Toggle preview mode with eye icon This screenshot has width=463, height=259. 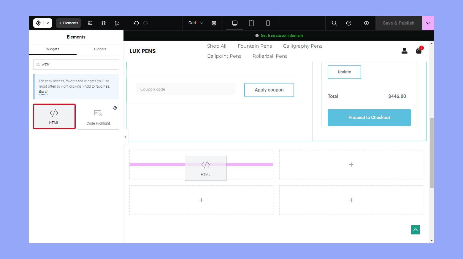tap(367, 23)
